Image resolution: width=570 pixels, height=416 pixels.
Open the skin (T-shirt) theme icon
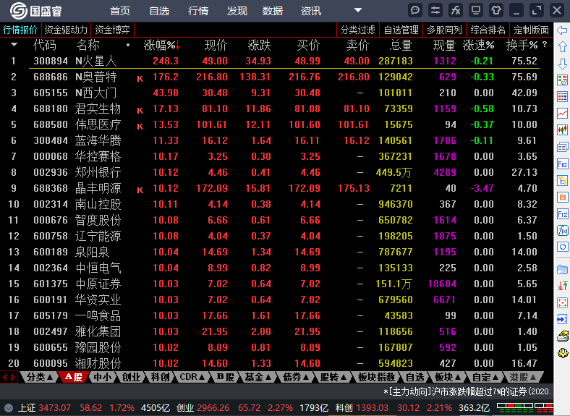(496, 10)
